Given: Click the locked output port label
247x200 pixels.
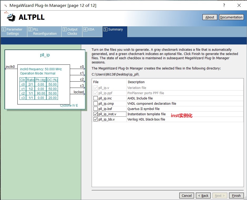Looking at the screenshot, I should [79, 92].
